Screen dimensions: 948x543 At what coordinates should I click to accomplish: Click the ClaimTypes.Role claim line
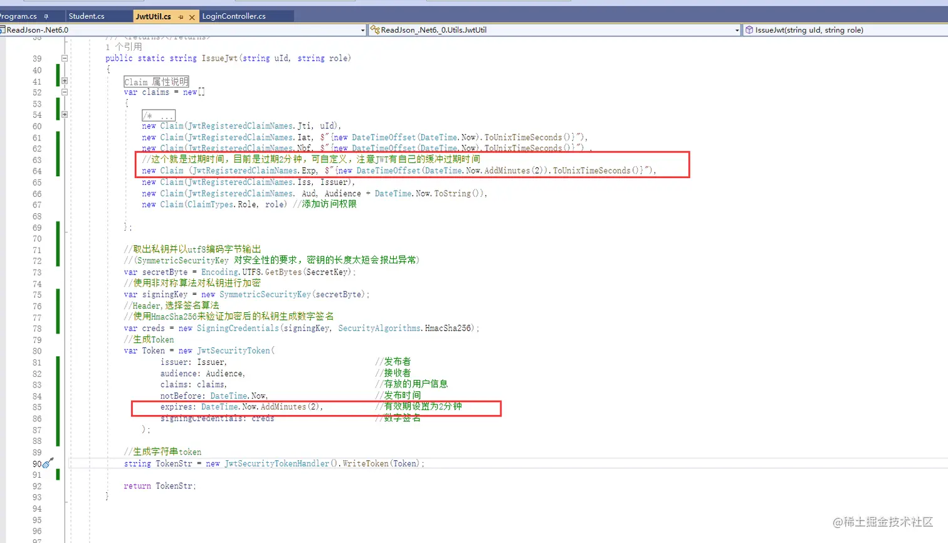(249, 204)
